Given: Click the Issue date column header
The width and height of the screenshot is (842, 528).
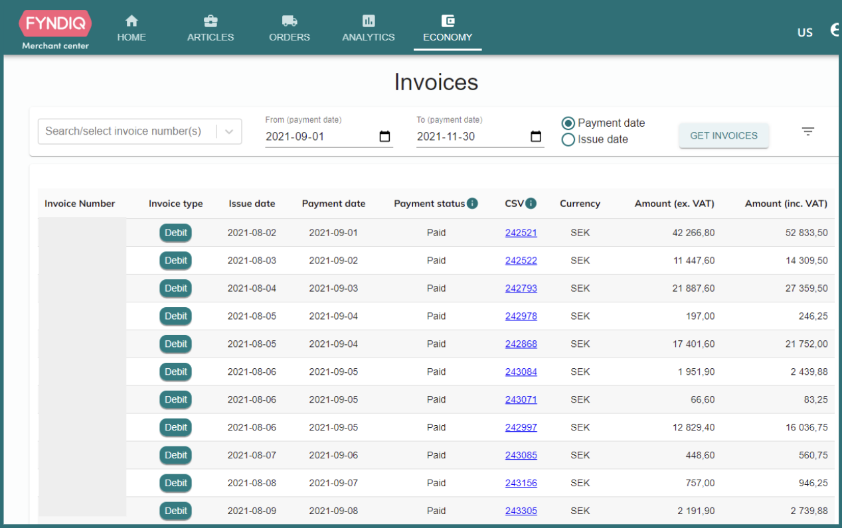Looking at the screenshot, I should click(x=252, y=204).
